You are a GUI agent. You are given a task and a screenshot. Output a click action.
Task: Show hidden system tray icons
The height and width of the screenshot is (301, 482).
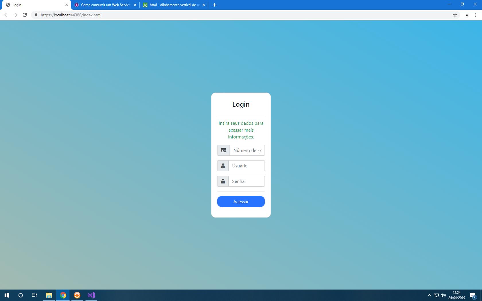(429, 295)
